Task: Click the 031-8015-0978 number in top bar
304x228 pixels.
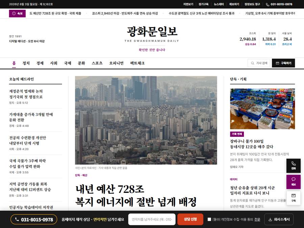Action: click(x=281, y=4)
